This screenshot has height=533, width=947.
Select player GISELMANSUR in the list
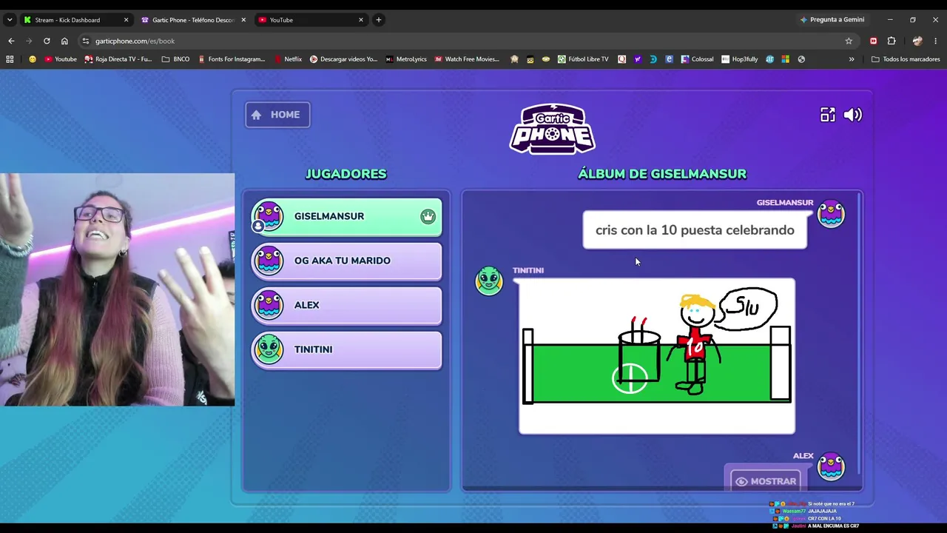tap(346, 216)
